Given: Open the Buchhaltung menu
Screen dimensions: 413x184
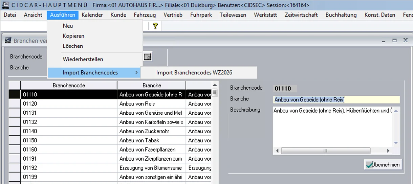Looking at the screenshot, I should tap(341, 15).
